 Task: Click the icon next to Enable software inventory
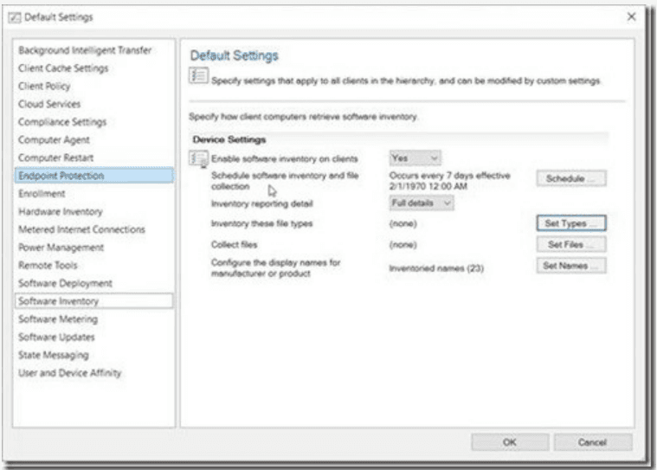click(198, 159)
